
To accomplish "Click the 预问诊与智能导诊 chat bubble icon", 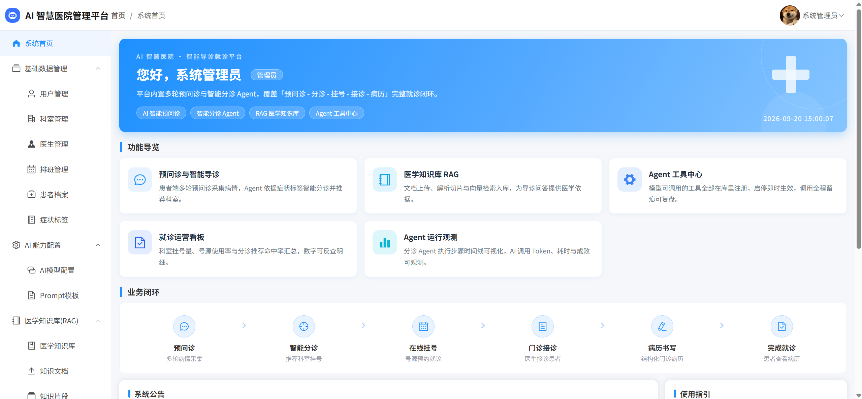I will click(140, 179).
